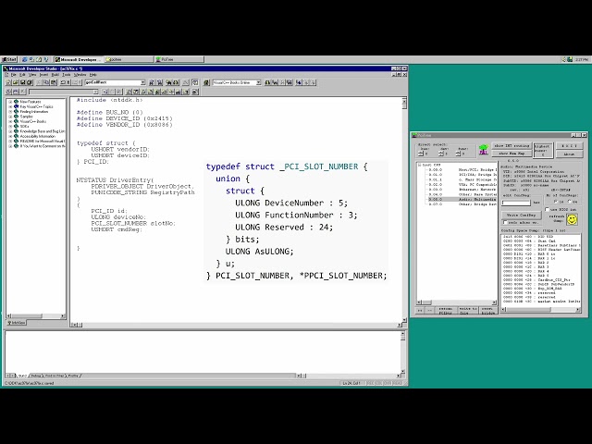Viewport: 592px width, 444px height.
Task: Tick the use BIOS int checkbox
Action: tap(547, 209)
